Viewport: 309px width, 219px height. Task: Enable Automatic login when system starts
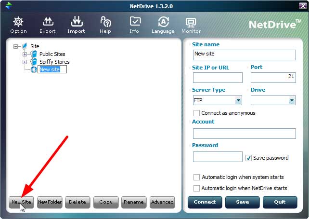(x=196, y=177)
